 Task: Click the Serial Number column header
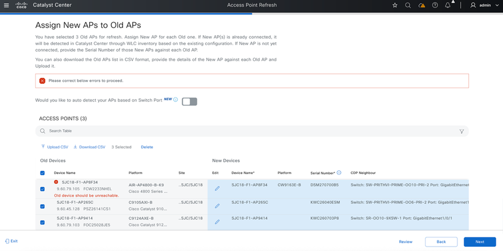323,173
